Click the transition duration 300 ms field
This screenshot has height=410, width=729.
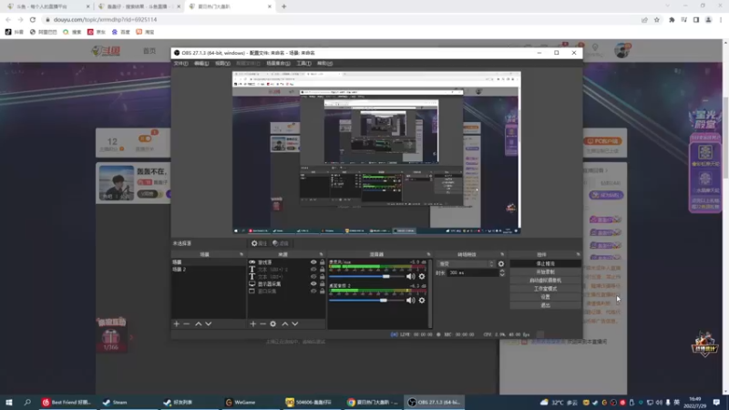[472, 272]
